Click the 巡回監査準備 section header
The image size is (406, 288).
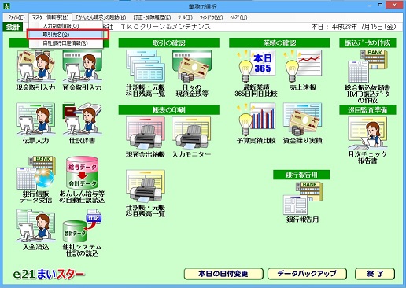pyautogui.click(x=367, y=109)
